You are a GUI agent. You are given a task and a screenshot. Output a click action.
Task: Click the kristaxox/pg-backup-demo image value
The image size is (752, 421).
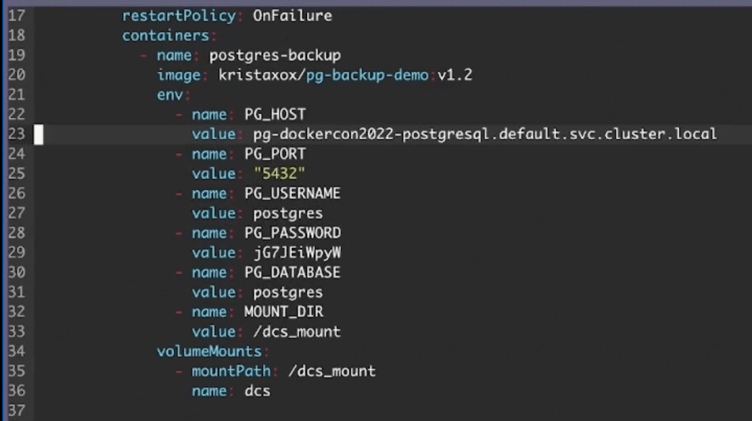coord(324,75)
